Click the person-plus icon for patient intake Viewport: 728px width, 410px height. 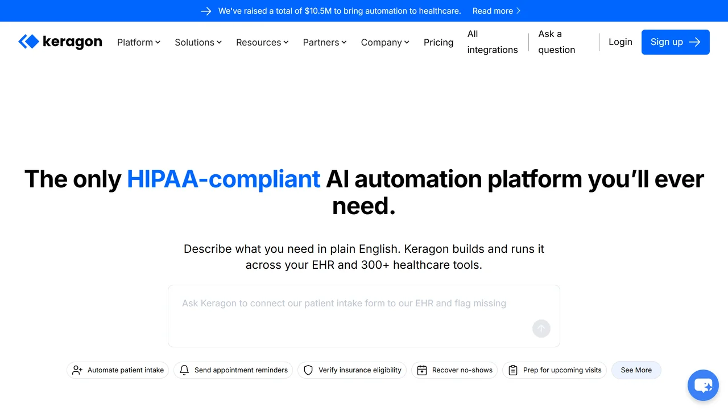[77, 370]
